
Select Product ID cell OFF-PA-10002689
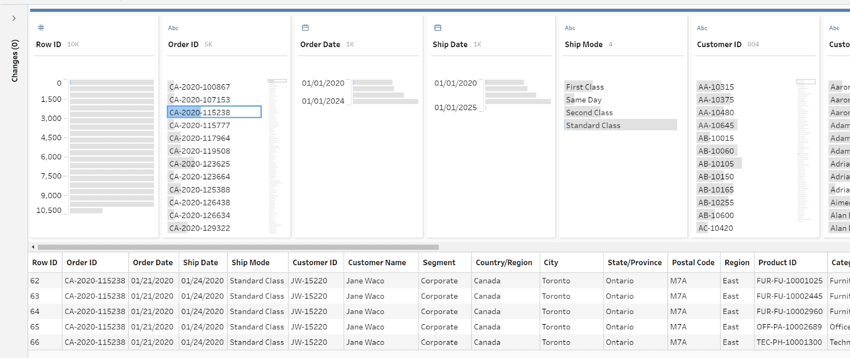pyautogui.click(x=790, y=327)
